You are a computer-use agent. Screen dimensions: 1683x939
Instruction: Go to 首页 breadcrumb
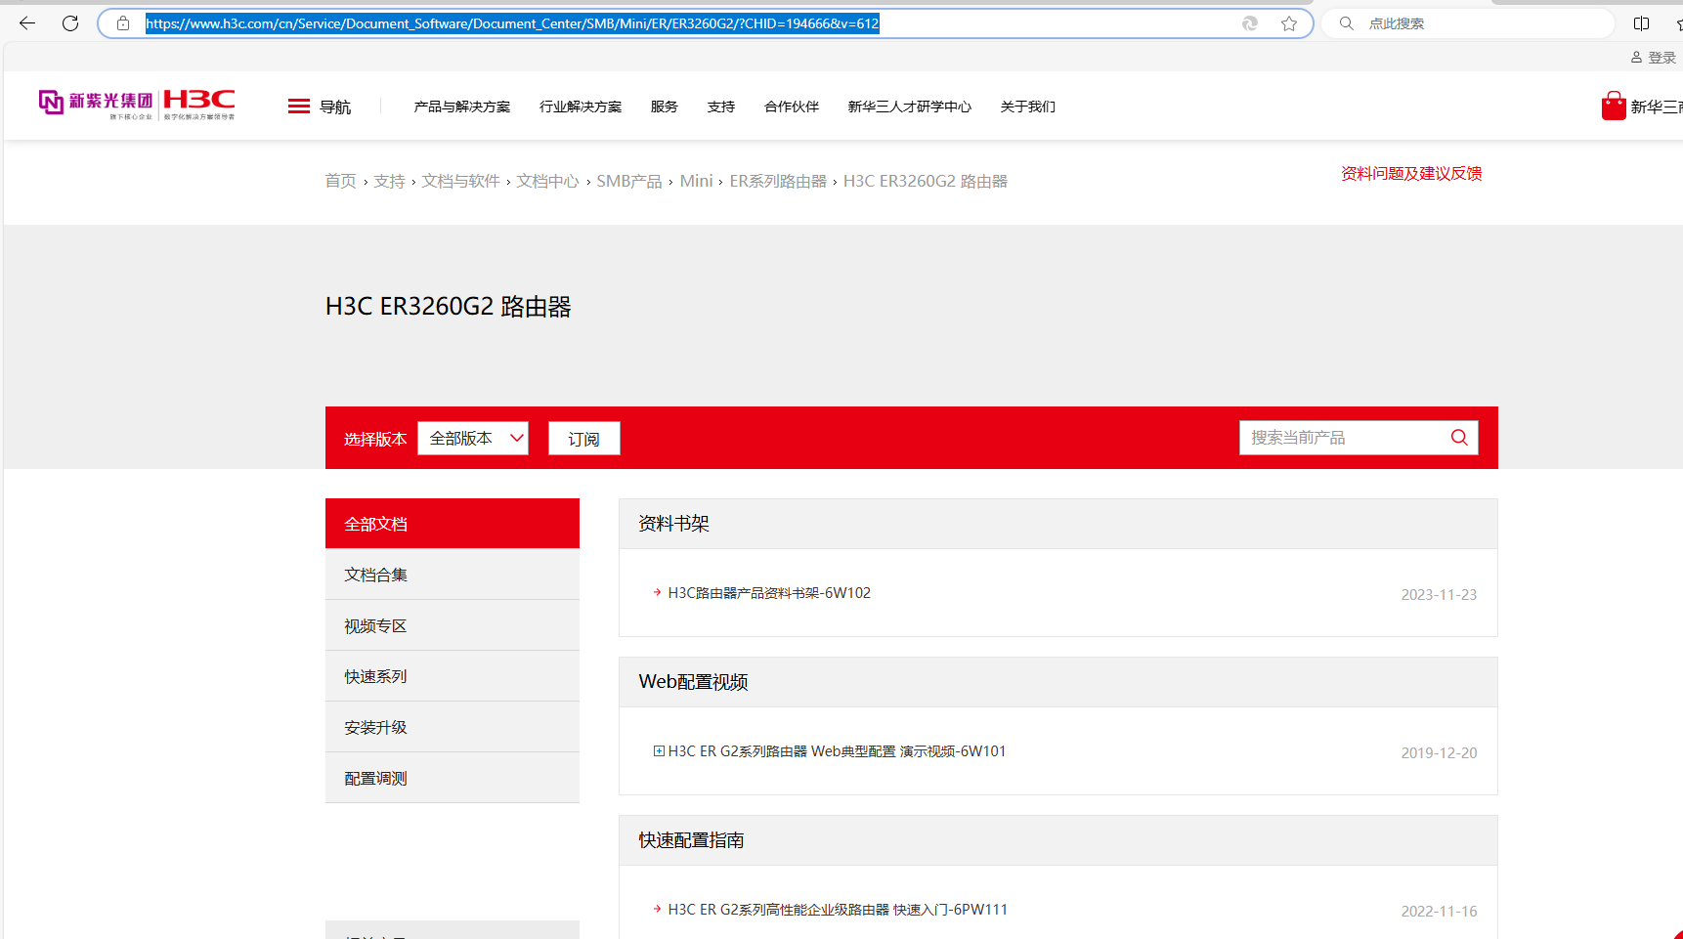341,181
